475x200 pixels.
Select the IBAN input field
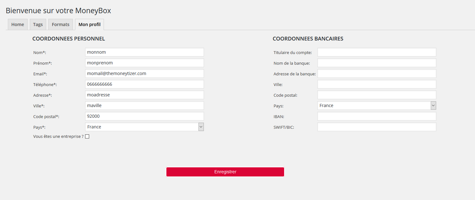tap(377, 116)
